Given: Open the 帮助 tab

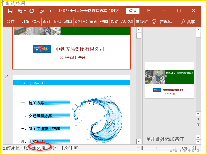Looking at the screenshot, I should [114, 21].
